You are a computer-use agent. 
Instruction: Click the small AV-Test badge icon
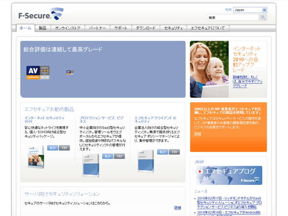click(70, 72)
